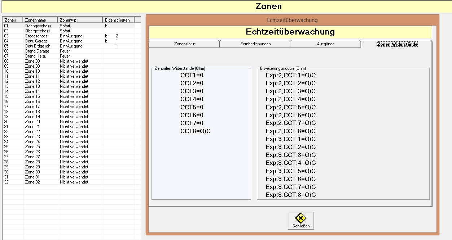Click the CCT8=O/C resistance reading
The width and height of the screenshot is (452, 240).
(196, 131)
